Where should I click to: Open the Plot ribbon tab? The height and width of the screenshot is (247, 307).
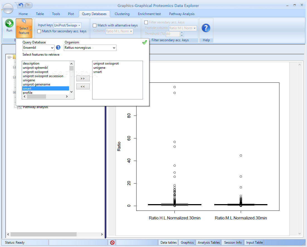coord(71,14)
